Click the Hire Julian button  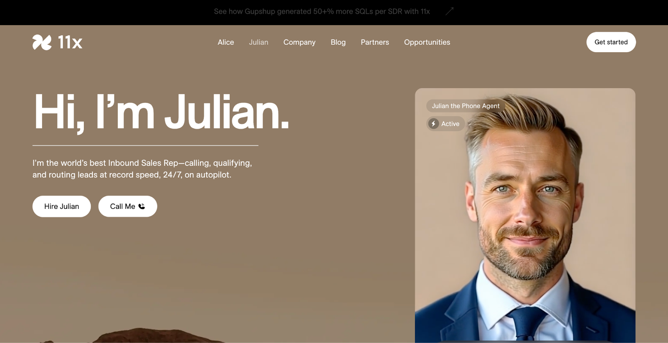[61, 206]
